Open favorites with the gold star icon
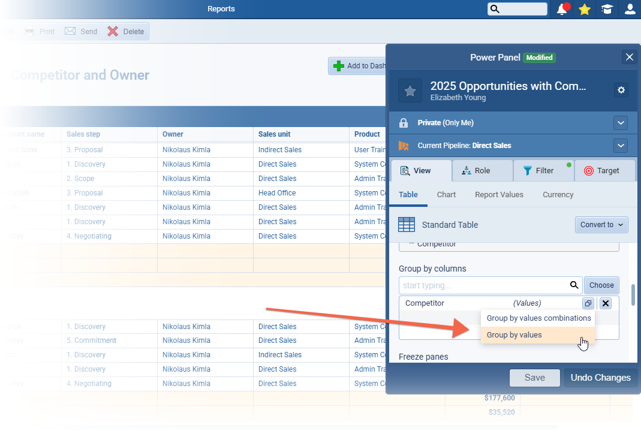Viewport: 641px width, 431px height. click(584, 9)
